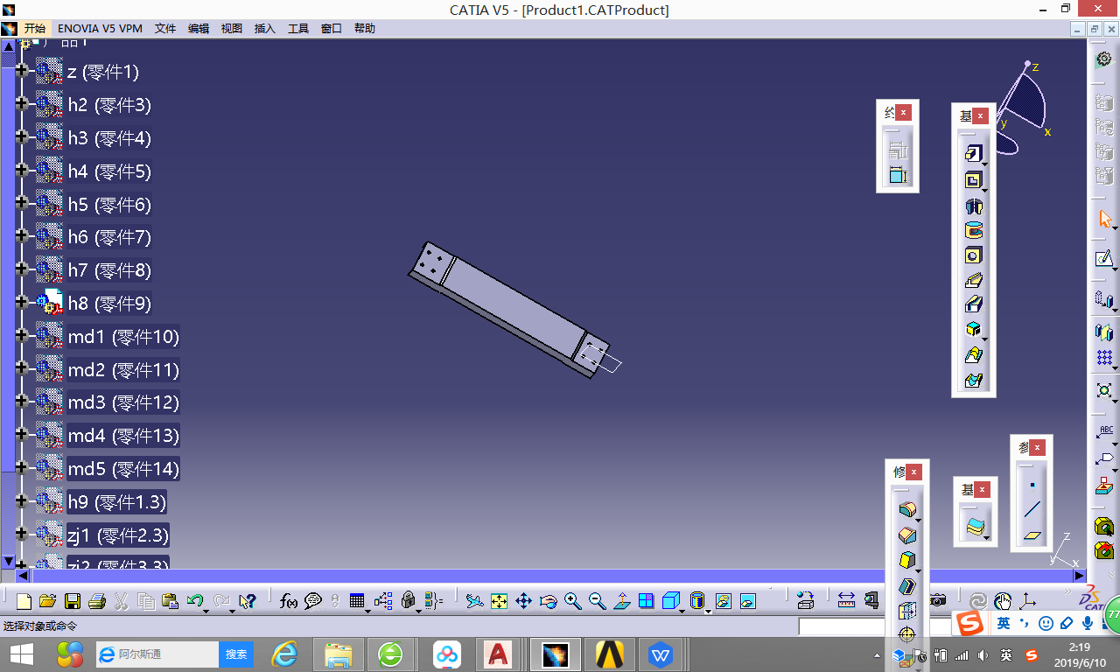1120x672 pixels.
Task: Expand the h9 (零件1.3) node
Action: point(22,500)
